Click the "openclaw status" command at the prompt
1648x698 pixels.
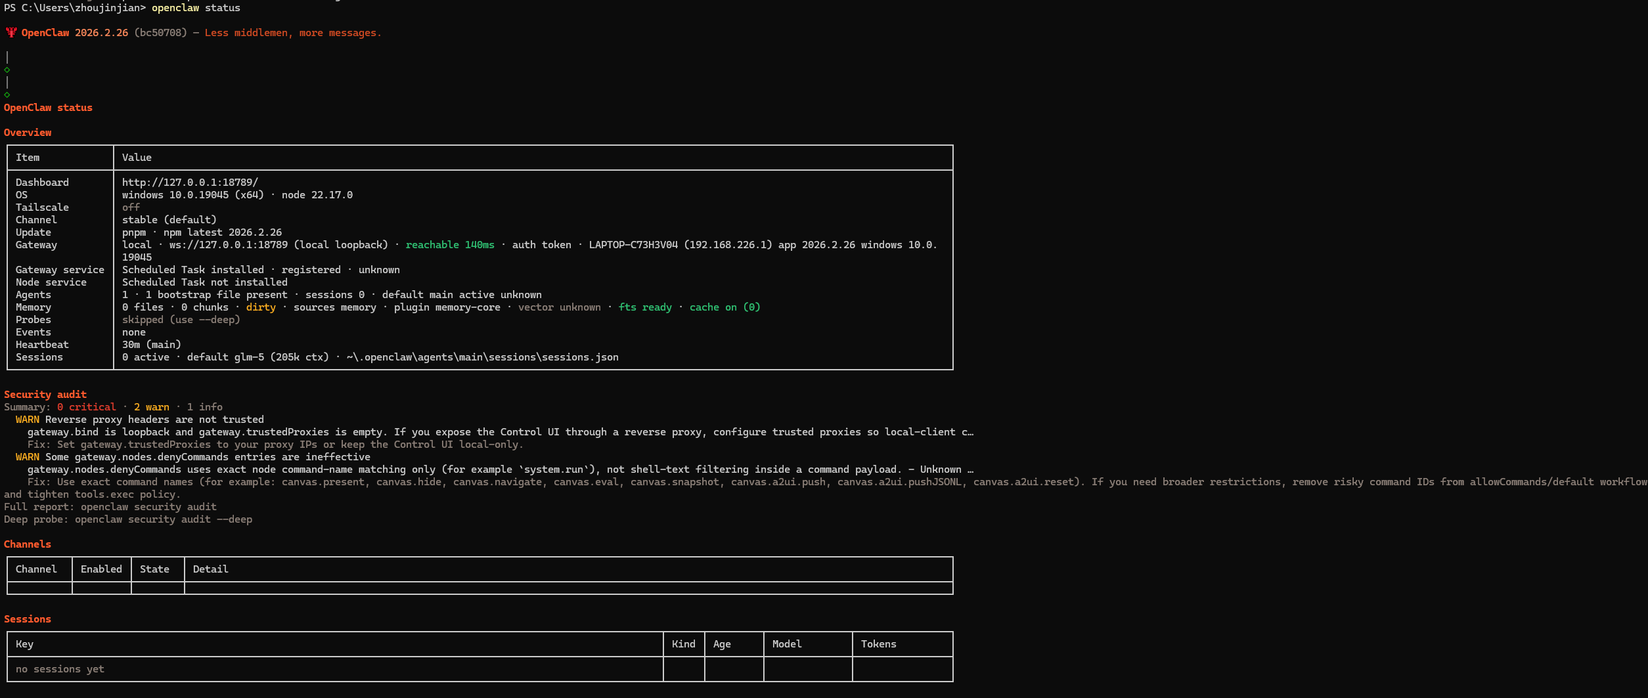196,8
